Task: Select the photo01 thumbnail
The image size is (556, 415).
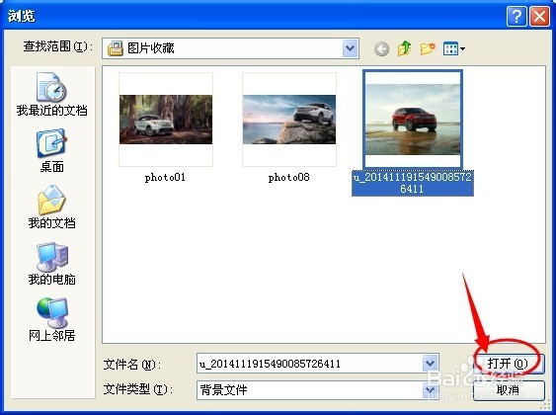Action: coord(166,120)
